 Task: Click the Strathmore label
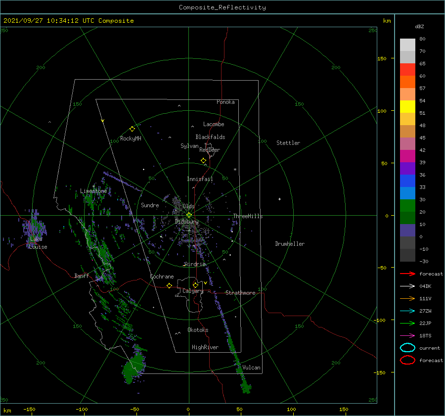[240, 293]
